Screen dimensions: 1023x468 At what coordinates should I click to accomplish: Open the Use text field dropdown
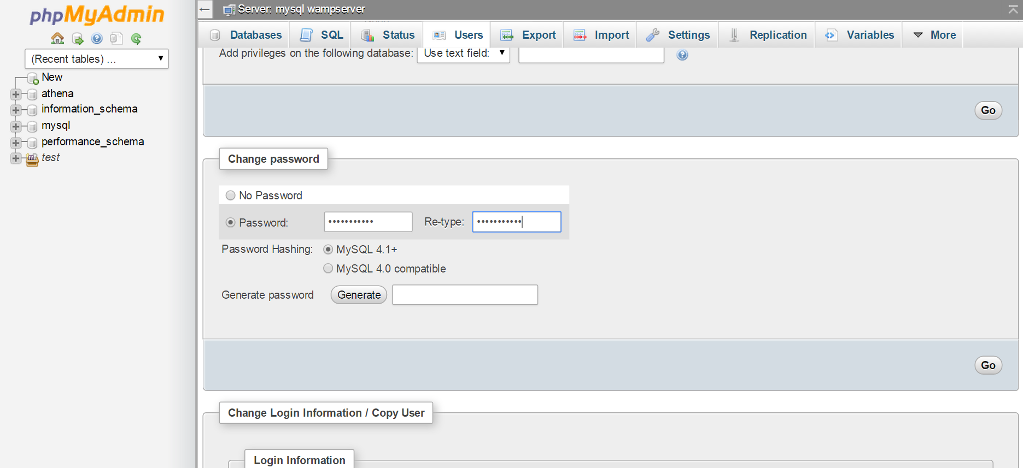(464, 54)
